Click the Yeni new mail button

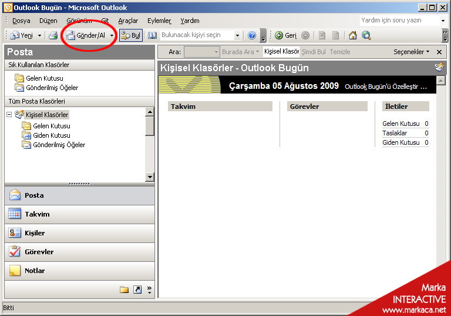(22, 35)
